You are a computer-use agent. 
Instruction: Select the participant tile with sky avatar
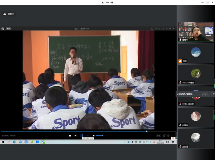pyautogui.click(x=196, y=53)
